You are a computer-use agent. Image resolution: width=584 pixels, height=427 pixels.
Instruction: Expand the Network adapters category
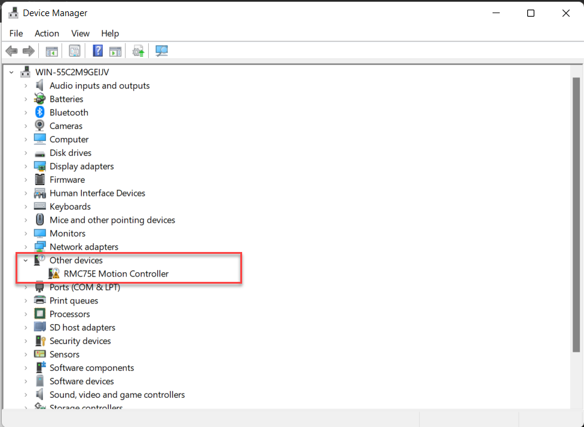26,247
